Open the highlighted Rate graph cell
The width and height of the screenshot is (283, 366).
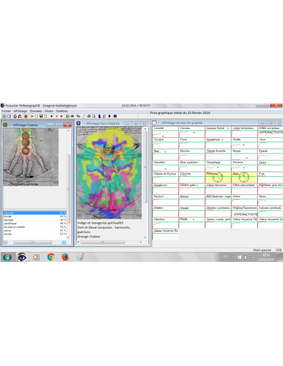click(244, 177)
